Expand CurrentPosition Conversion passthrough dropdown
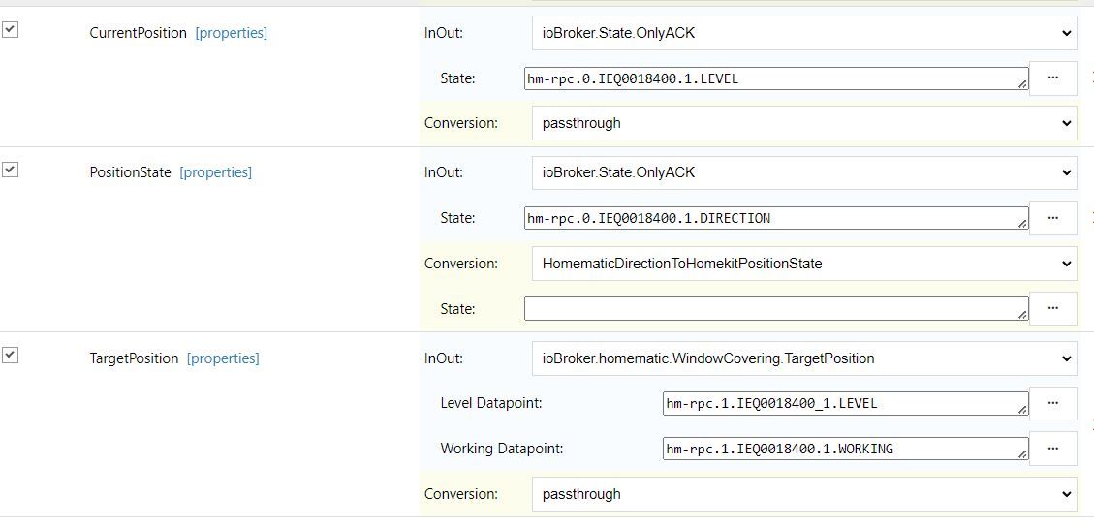Image resolution: width=1094 pixels, height=529 pixels. (x=804, y=123)
